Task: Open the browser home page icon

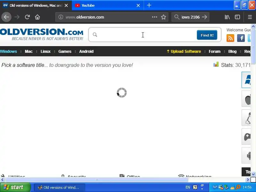Action: pyautogui.click(x=37, y=17)
